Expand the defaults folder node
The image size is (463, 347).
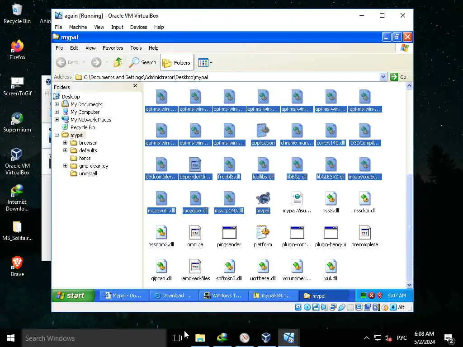point(65,150)
